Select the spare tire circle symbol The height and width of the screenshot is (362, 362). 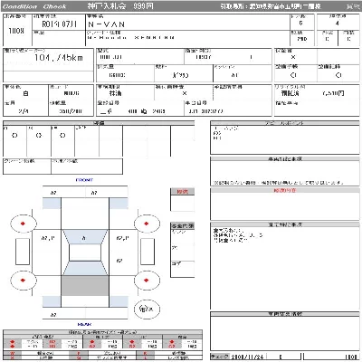[147, 309]
